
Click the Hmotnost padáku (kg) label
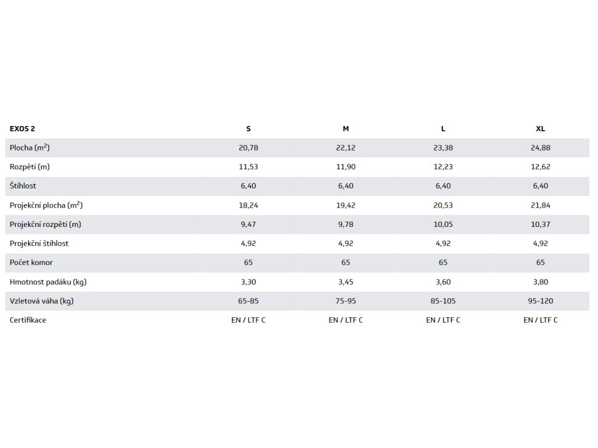pos(48,282)
